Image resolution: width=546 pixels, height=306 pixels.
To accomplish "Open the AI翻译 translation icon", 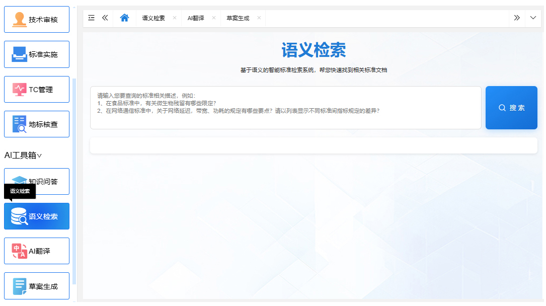I will [x=20, y=251].
